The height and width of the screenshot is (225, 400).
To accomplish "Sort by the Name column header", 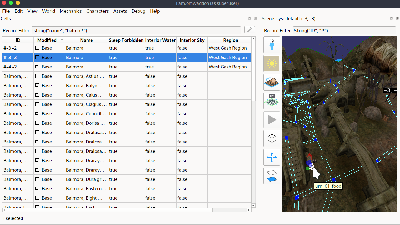I will (x=87, y=40).
